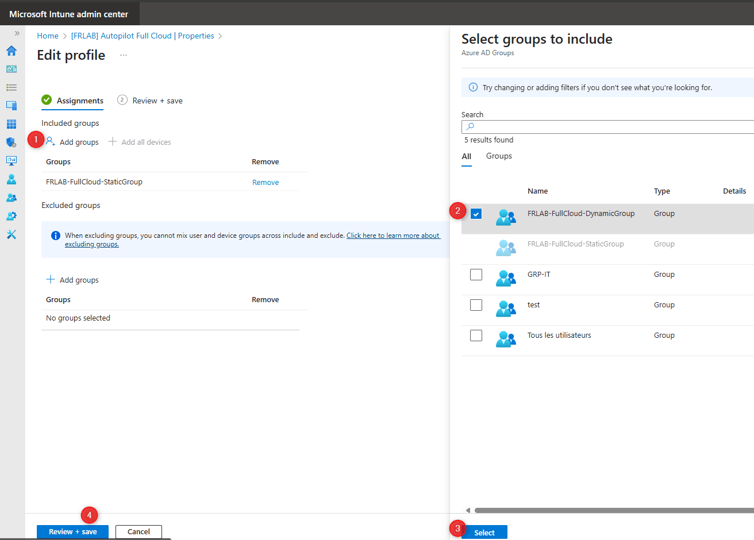
Task: Open the Dashboard icon in the sidebar
Action: pos(11,68)
